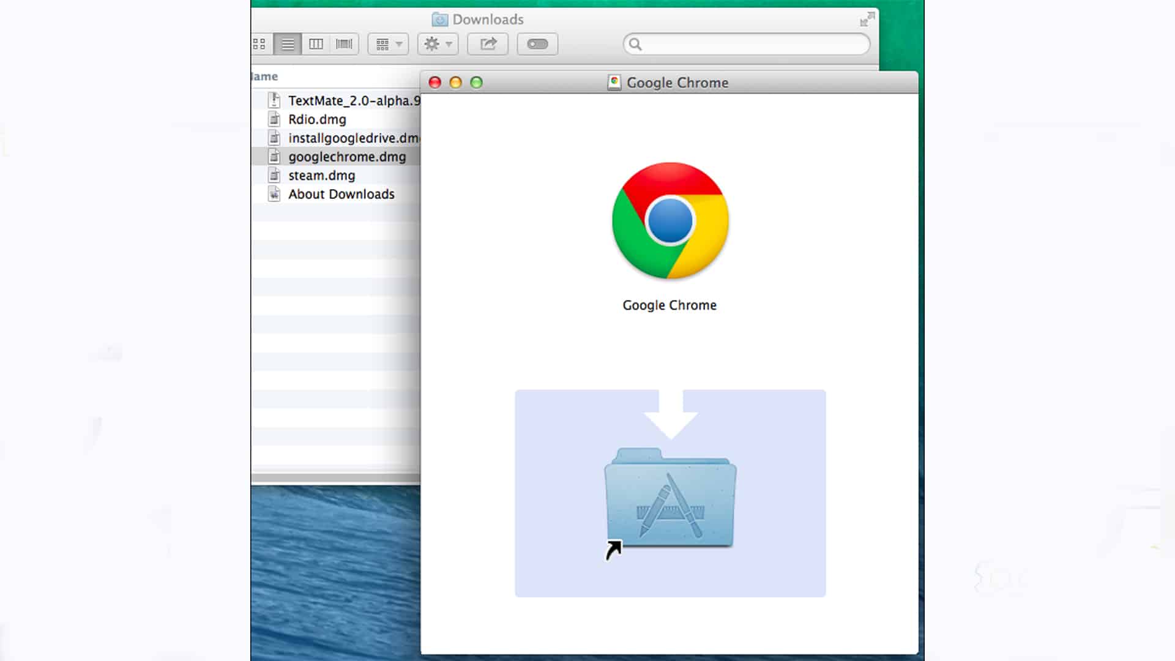The height and width of the screenshot is (661, 1175).
Task: Switch Downloads window to icon view
Action: tap(259, 44)
